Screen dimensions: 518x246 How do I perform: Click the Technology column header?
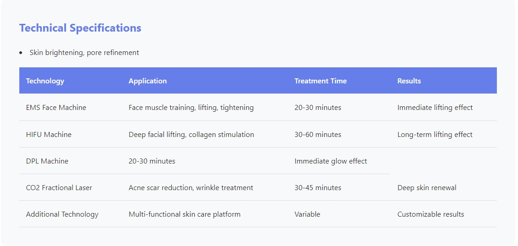coord(45,81)
